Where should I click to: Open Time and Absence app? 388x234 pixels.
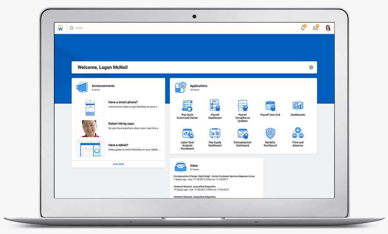click(298, 133)
